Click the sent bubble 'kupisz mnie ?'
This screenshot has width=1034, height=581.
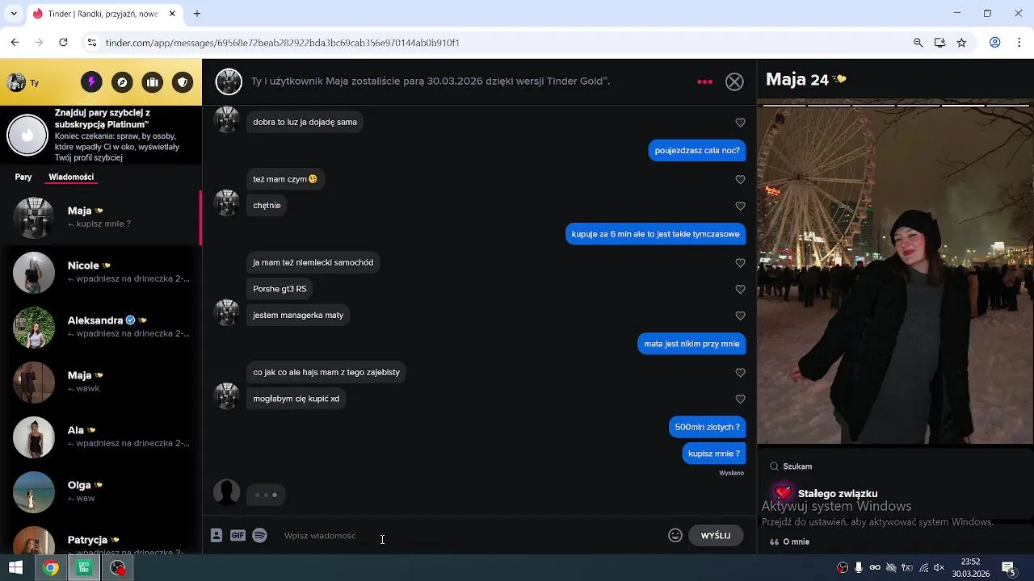pos(714,454)
